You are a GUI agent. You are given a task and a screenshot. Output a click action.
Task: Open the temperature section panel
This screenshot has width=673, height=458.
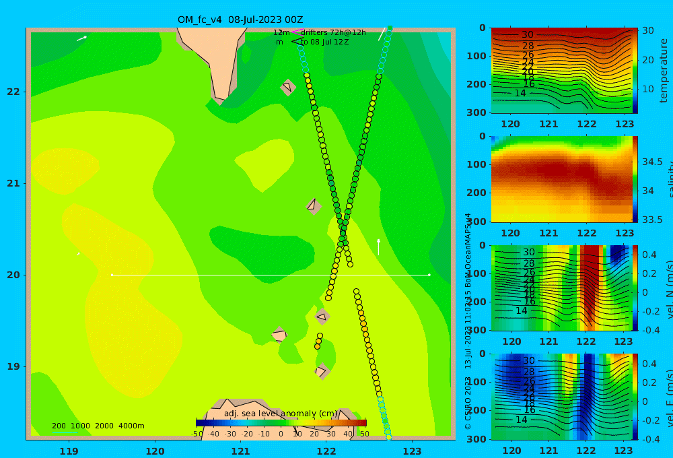pyautogui.click(x=561, y=71)
